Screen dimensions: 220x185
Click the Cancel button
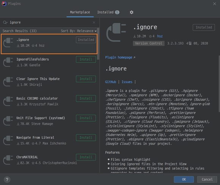pos(207,179)
